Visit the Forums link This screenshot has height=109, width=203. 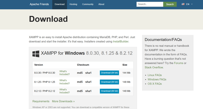[179, 63]
